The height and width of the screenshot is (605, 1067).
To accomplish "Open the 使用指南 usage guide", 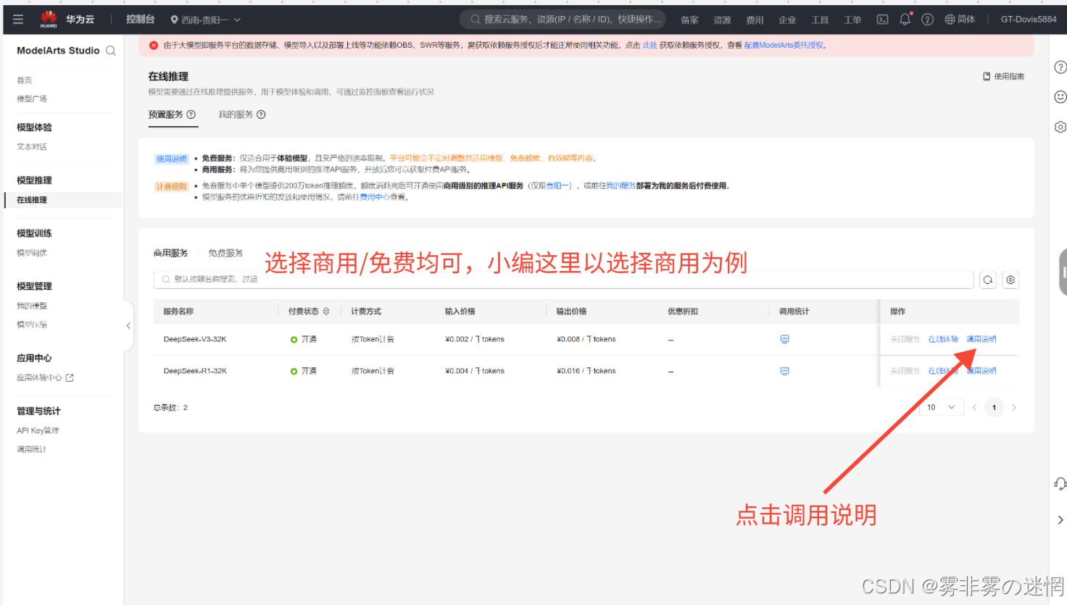I will 1003,76.
